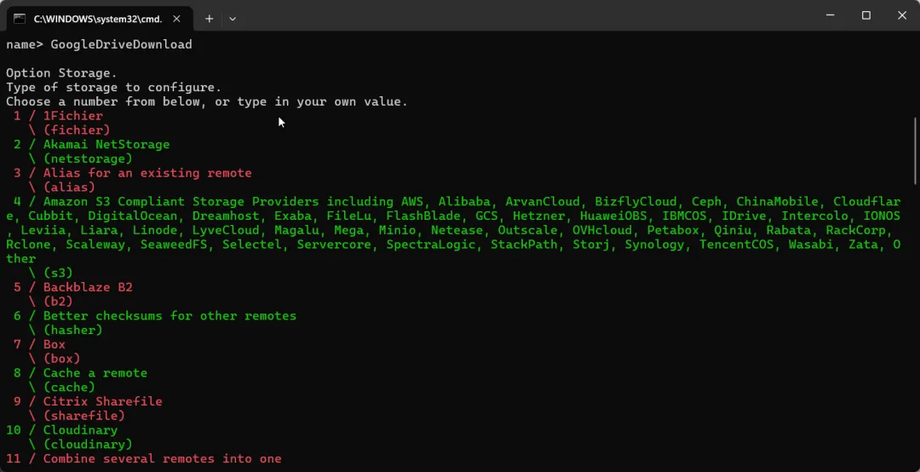Viewport: 920px width, 472px height.
Task: Click the cmd terminal icon in the tab
Action: (20, 19)
